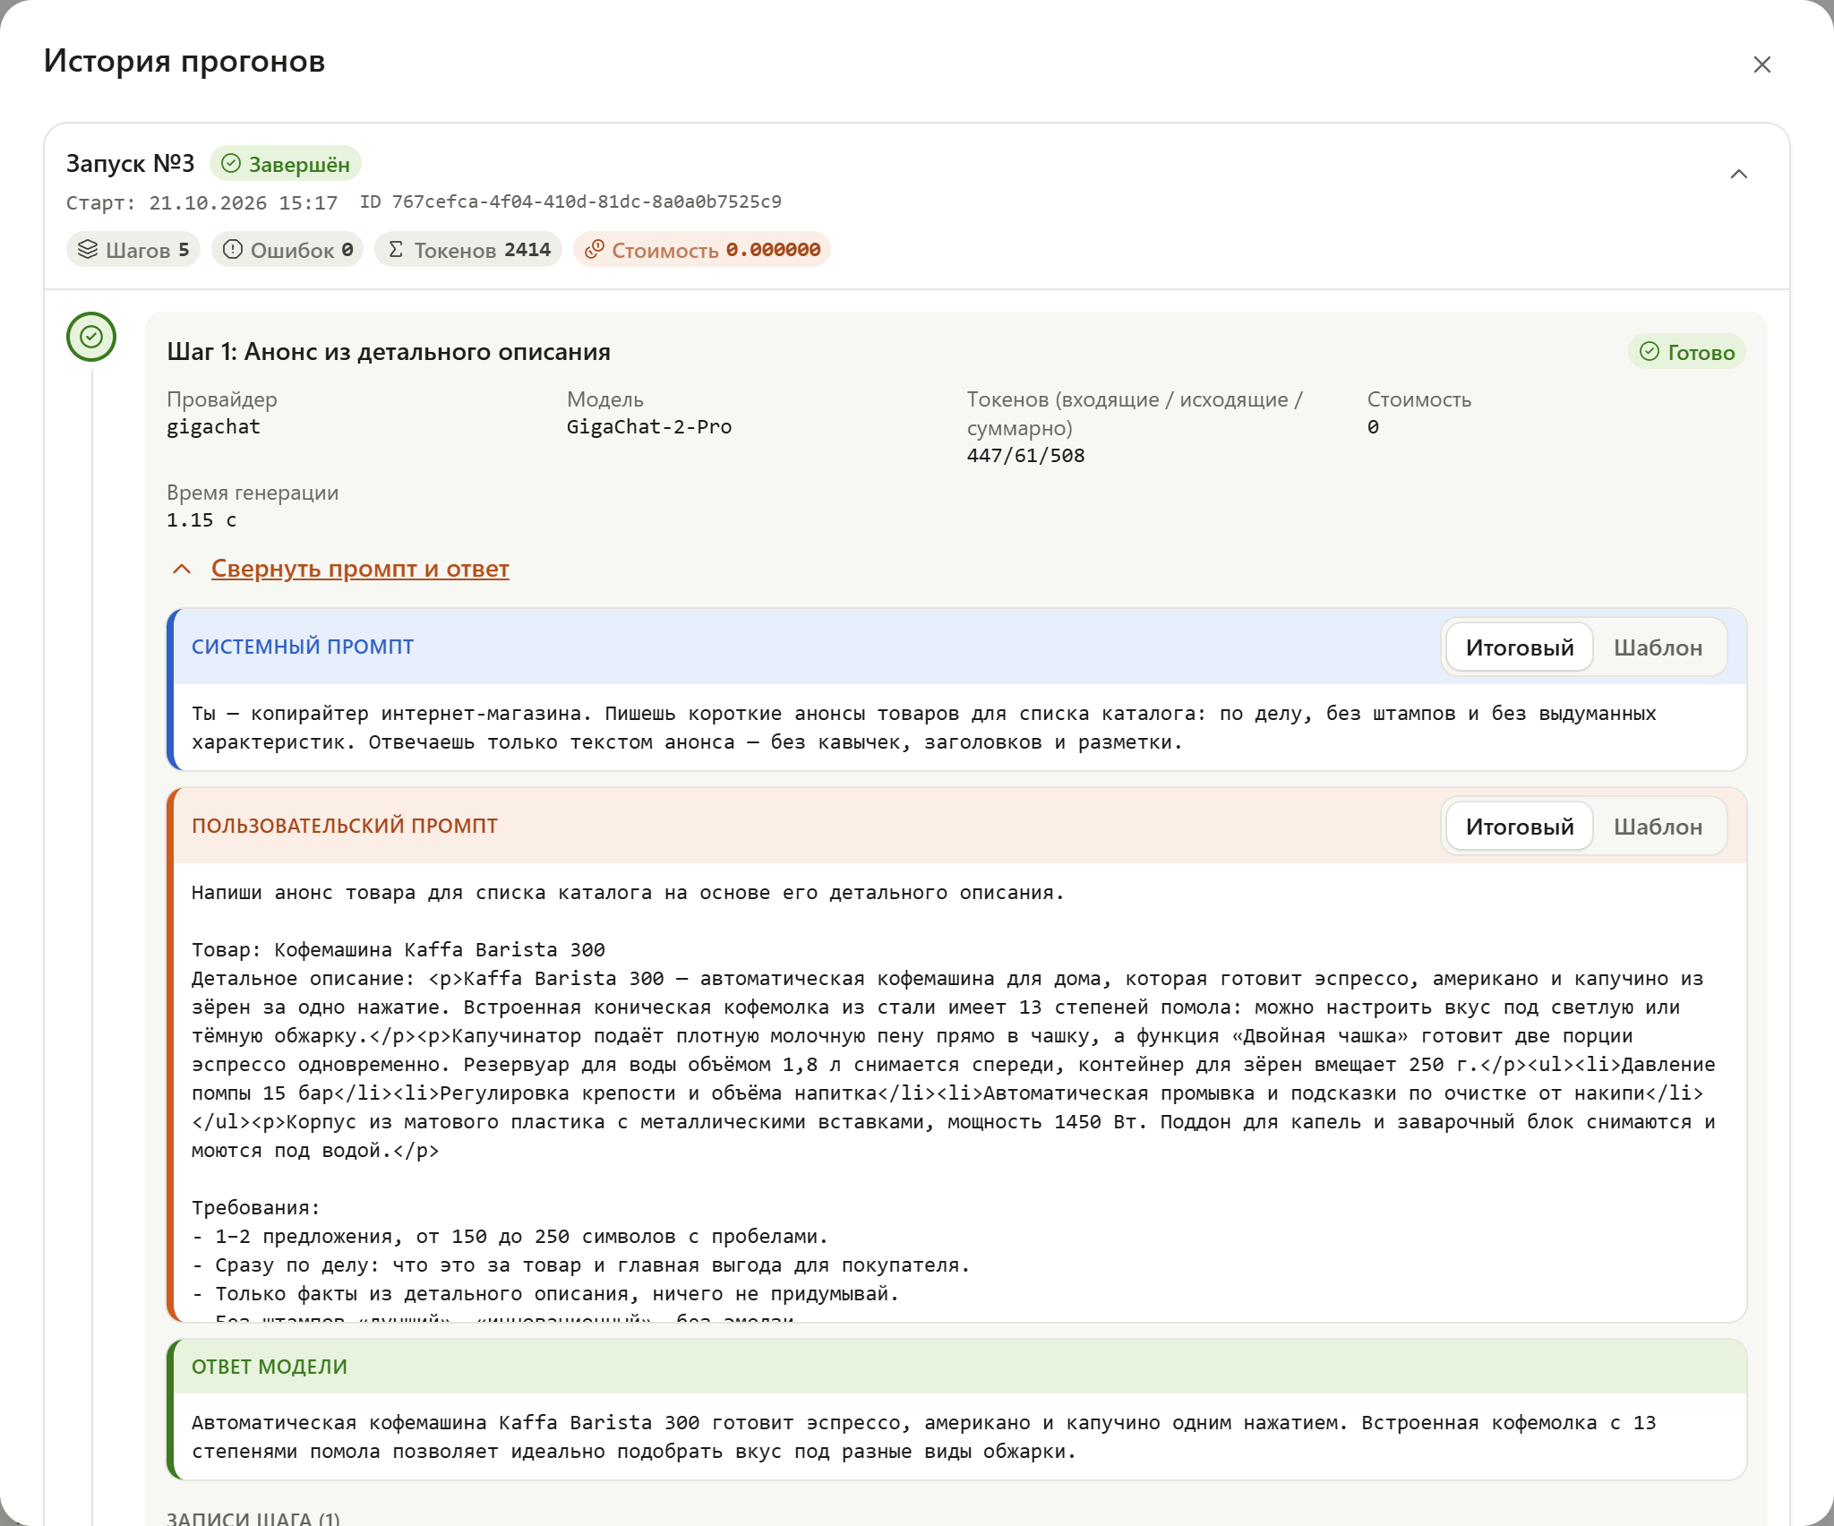Image resolution: width=1834 pixels, height=1526 pixels.
Task: Click the user prompt text area
Action: tap(958, 1093)
